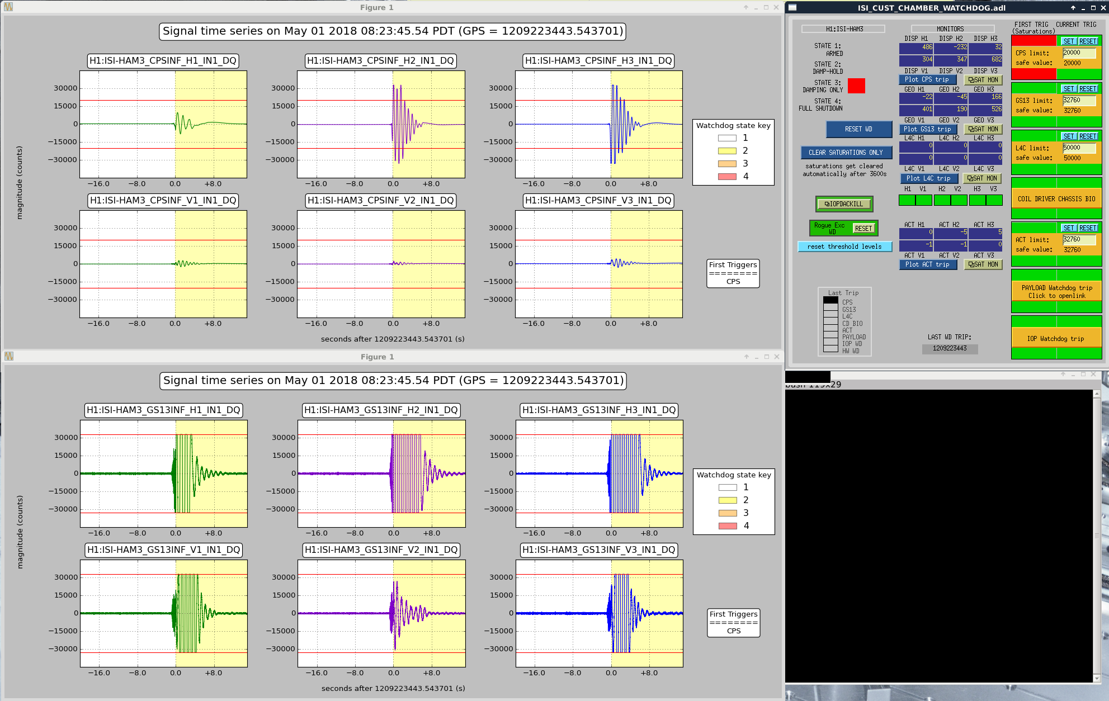
Task: Open the ACT SAT MON related display
Action: tap(983, 264)
